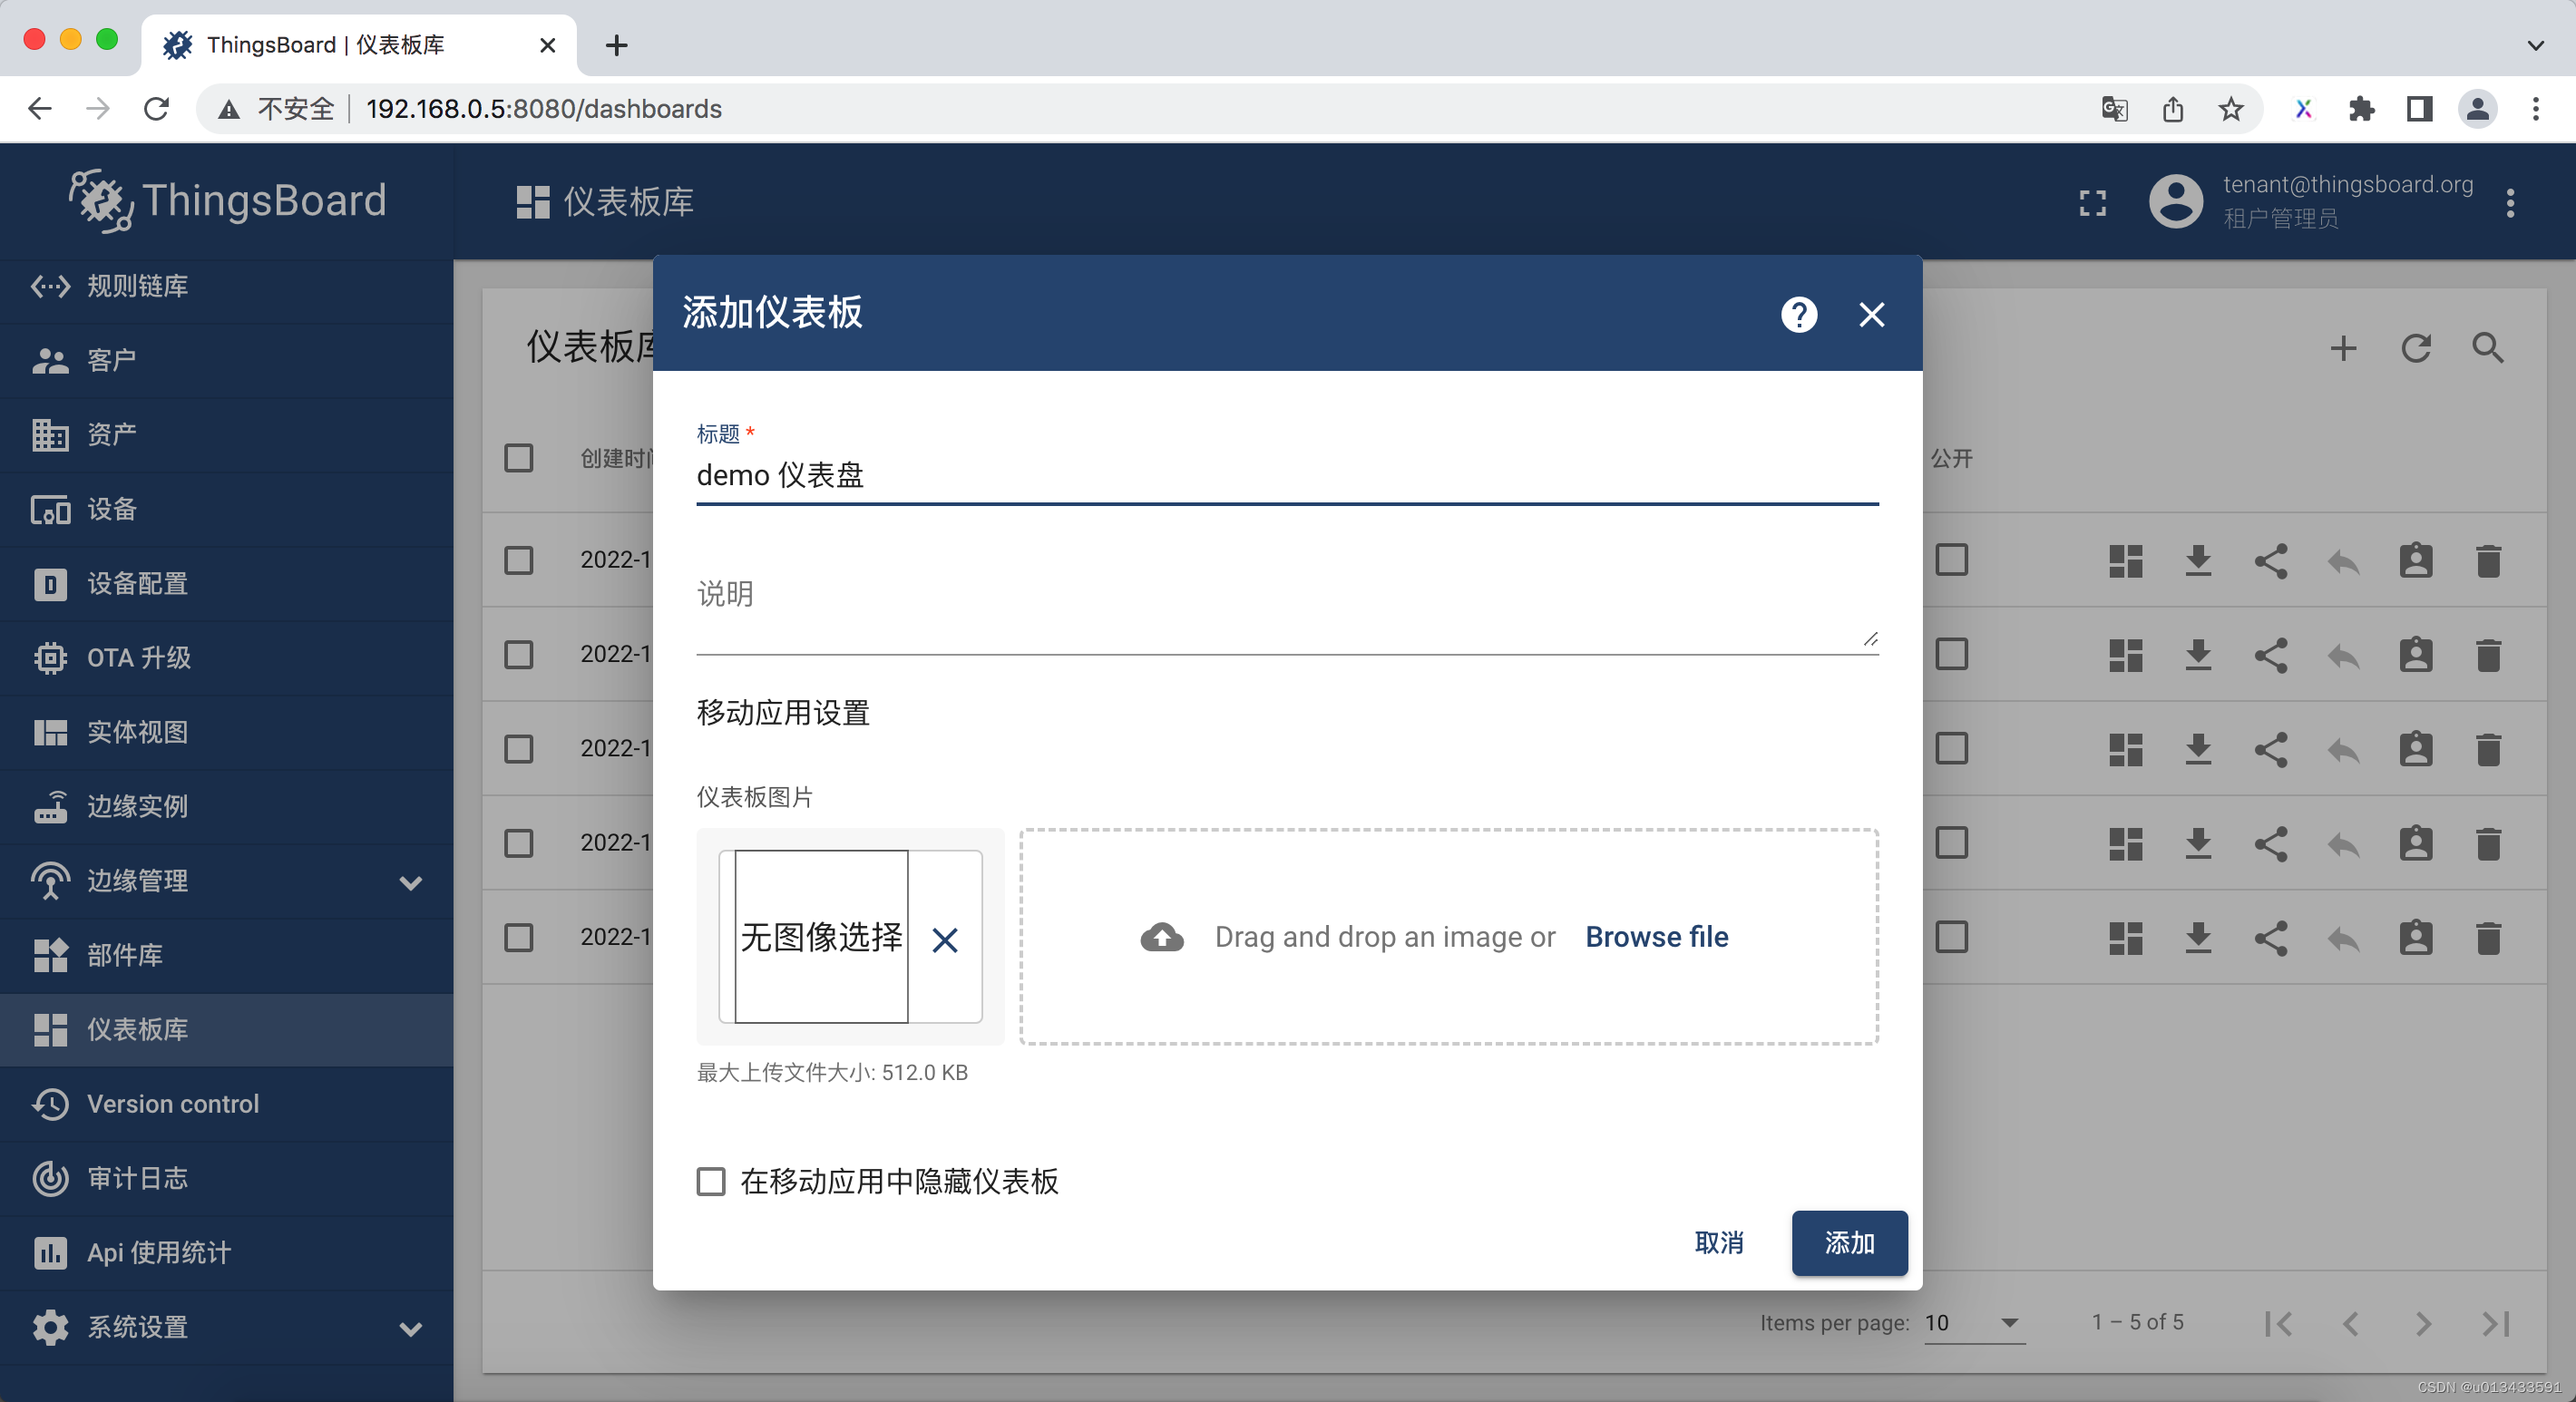Viewport: 2576px width, 1402px height.
Task: Open Api 使用统计 in the sidebar
Action: tap(226, 1253)
